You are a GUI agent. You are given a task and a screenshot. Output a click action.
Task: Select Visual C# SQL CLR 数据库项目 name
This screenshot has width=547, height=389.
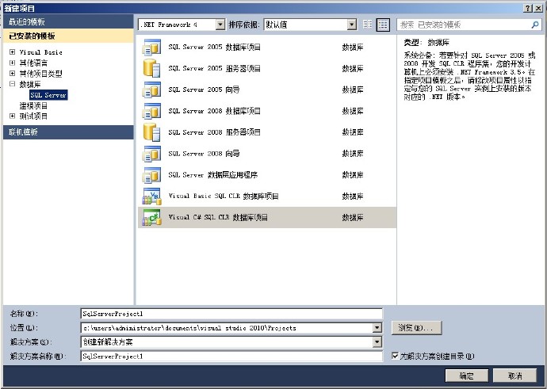click(218, 217)
